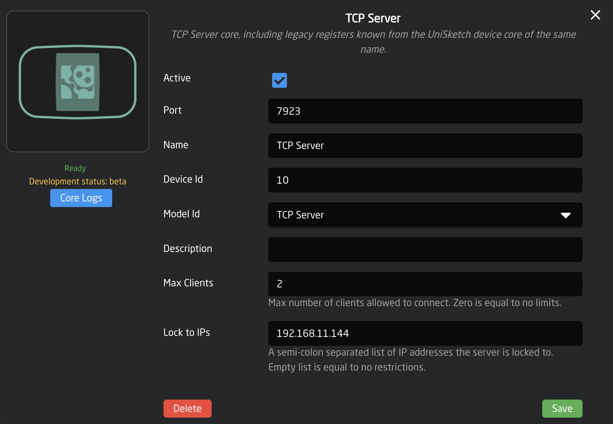
Task: Select the Max Clients input
Action: 425,284
